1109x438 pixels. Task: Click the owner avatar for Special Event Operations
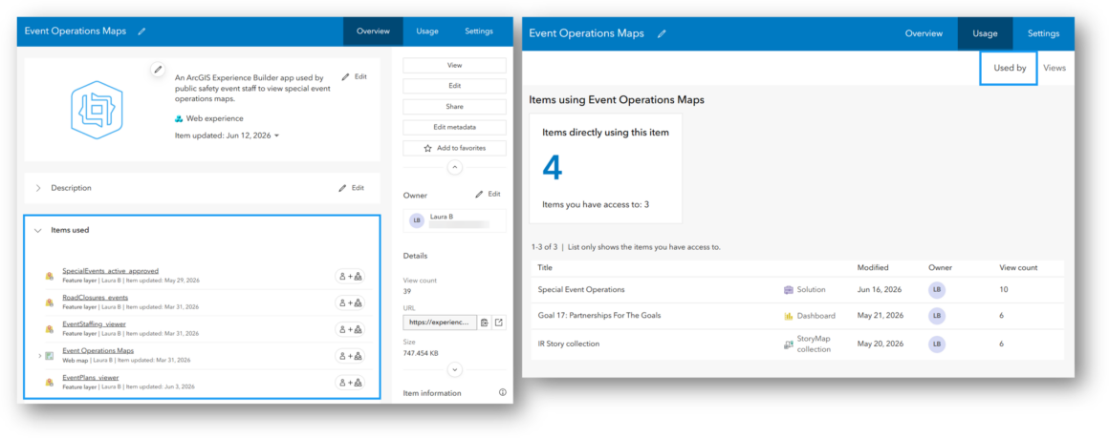(937, 290)
